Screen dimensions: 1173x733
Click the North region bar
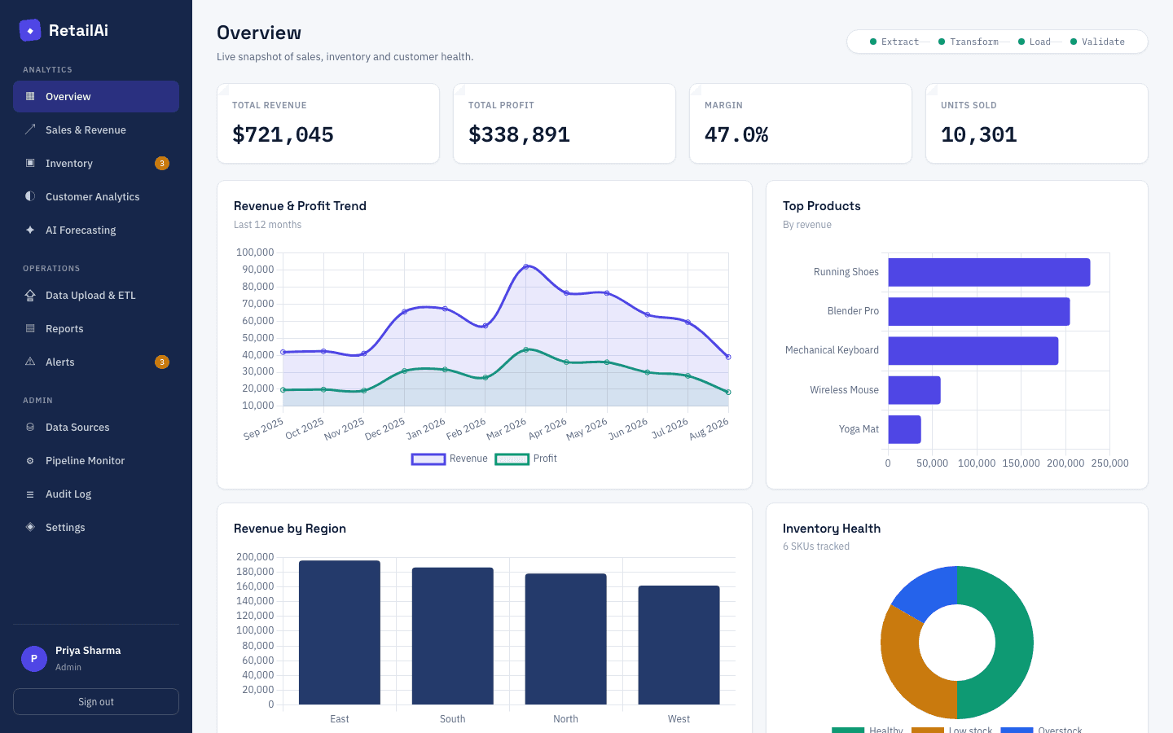tap(566, 639)
